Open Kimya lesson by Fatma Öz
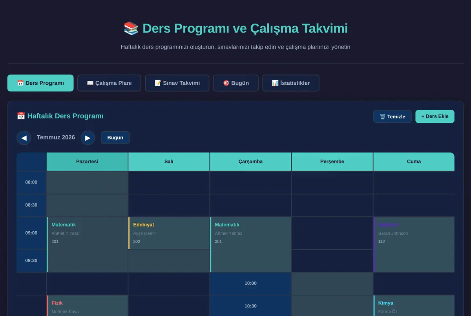Screen dimensions: 471x316 tap(414, 306)
